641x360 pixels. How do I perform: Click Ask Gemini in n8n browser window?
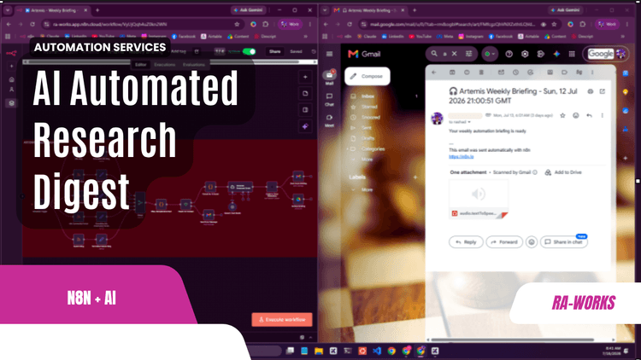point(249,9)
